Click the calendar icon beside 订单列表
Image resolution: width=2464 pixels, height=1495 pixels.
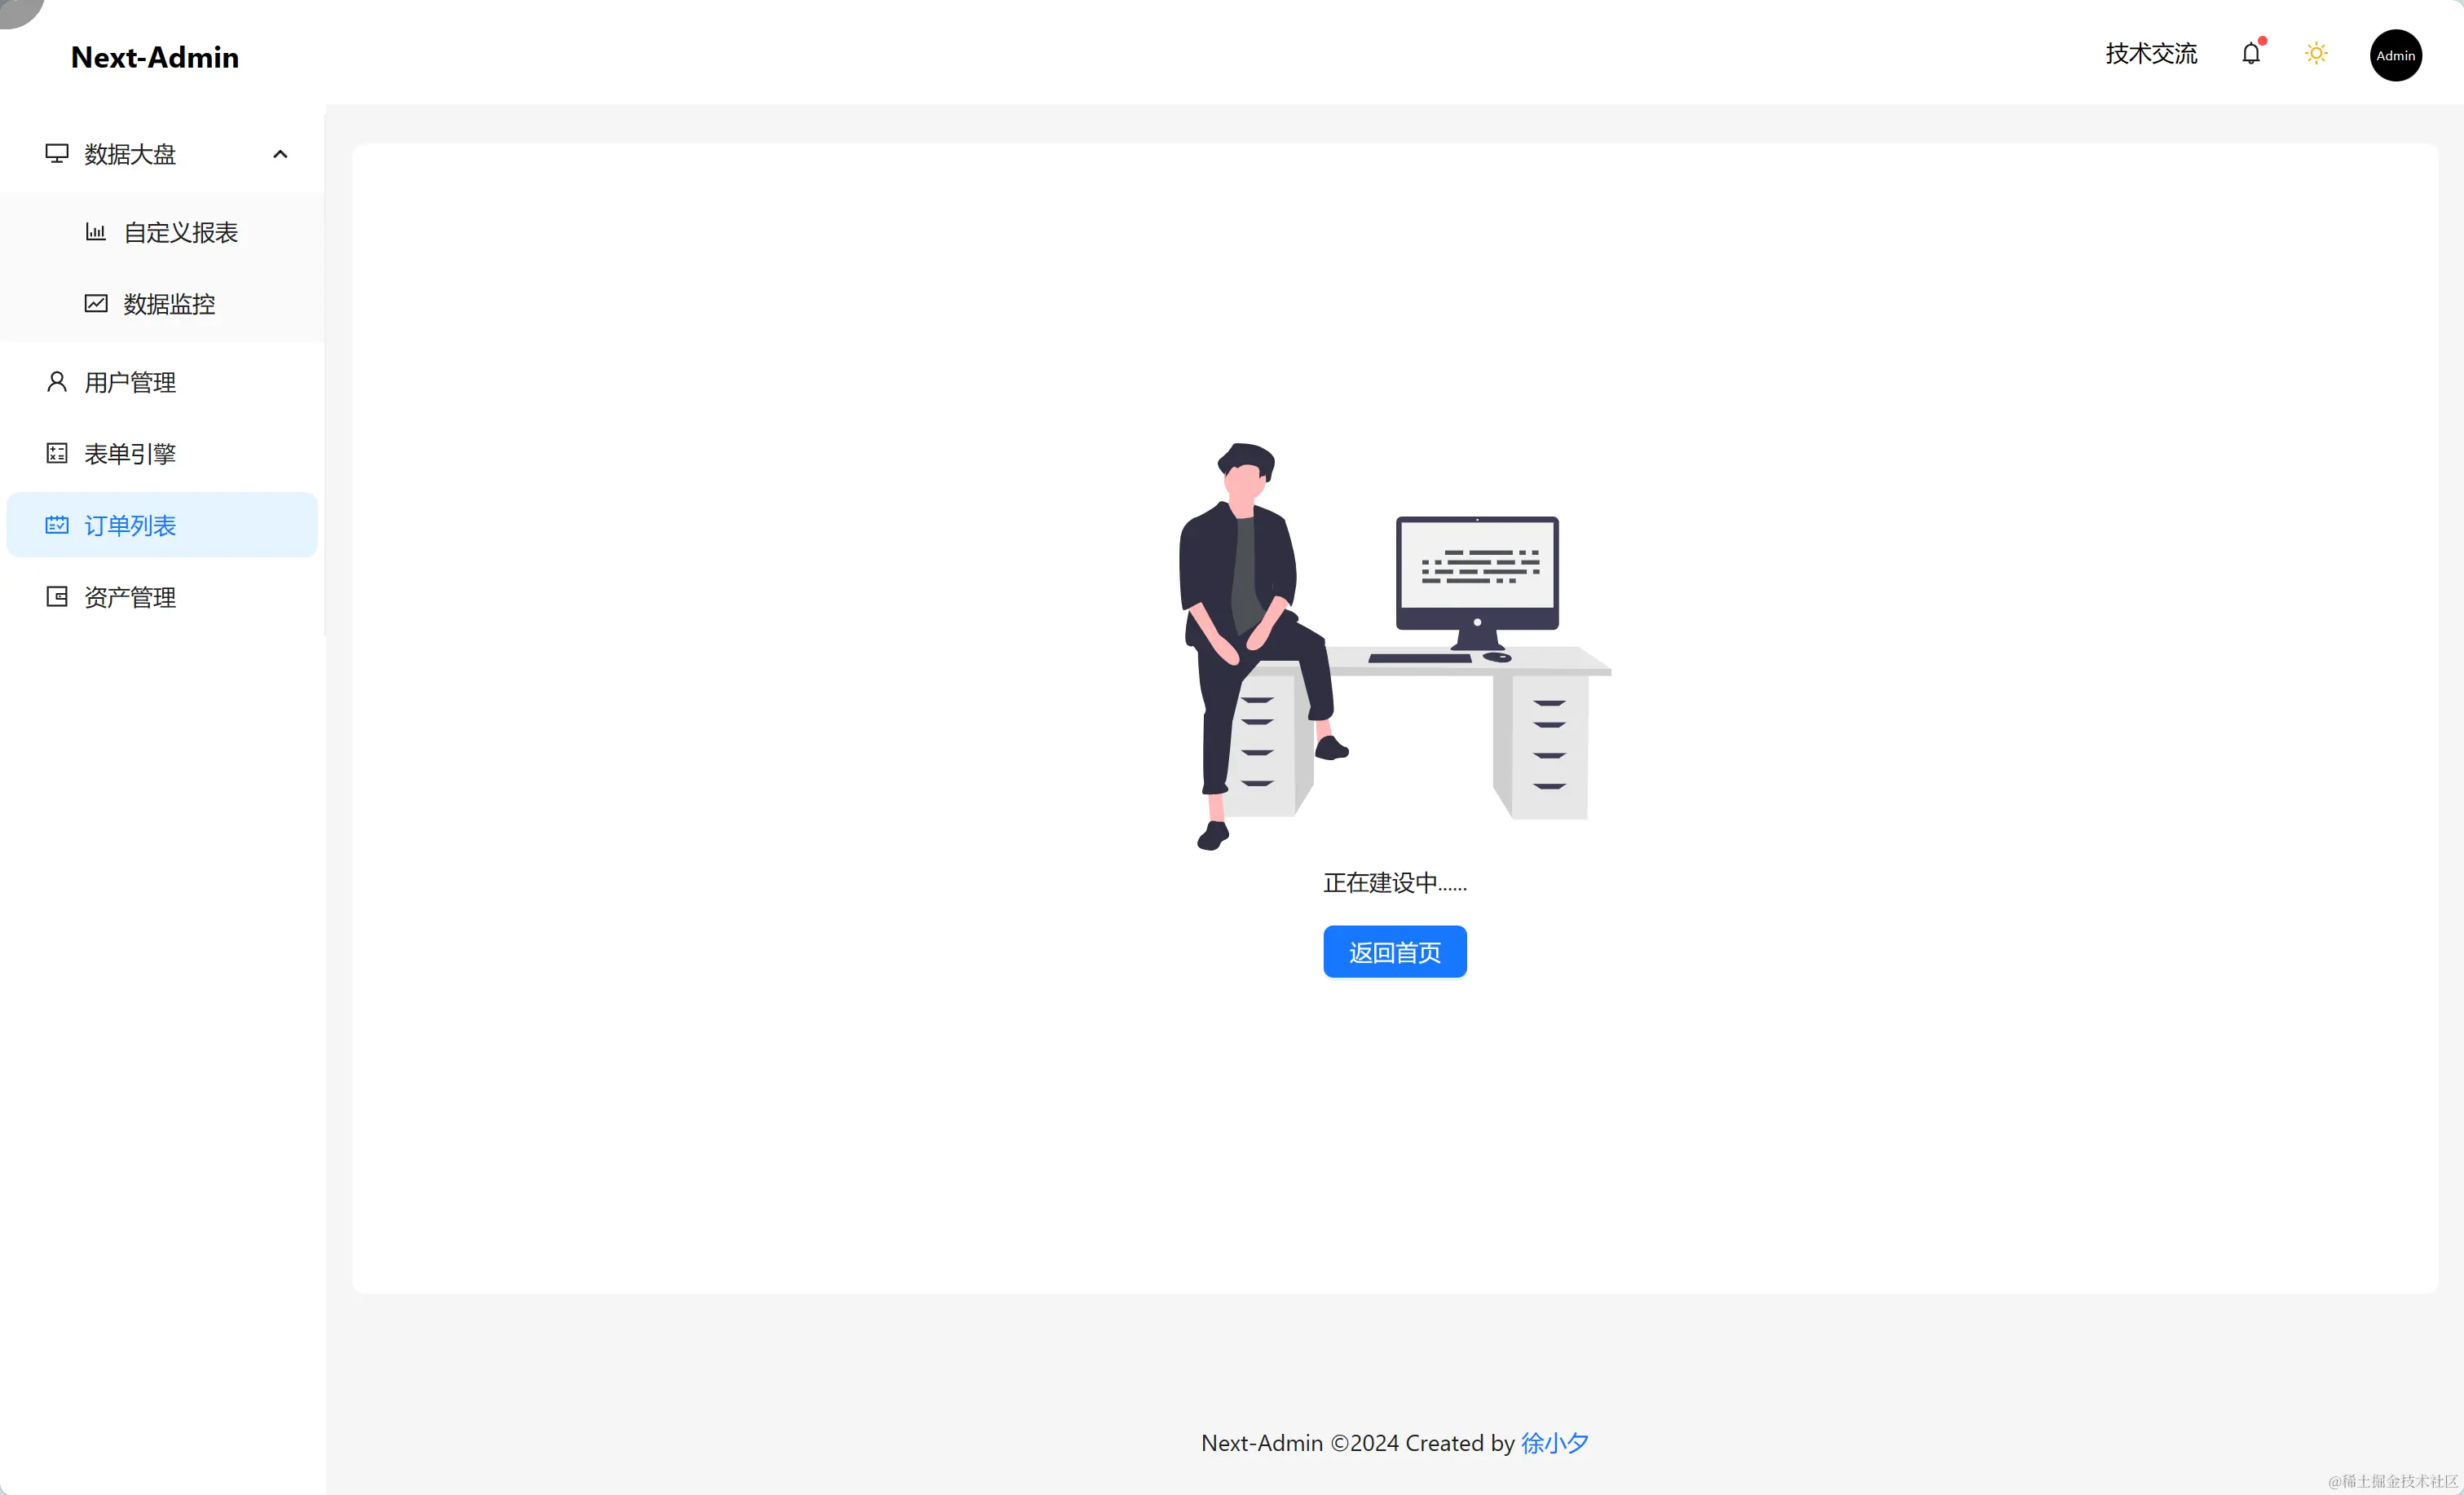(x=57, y=525)
